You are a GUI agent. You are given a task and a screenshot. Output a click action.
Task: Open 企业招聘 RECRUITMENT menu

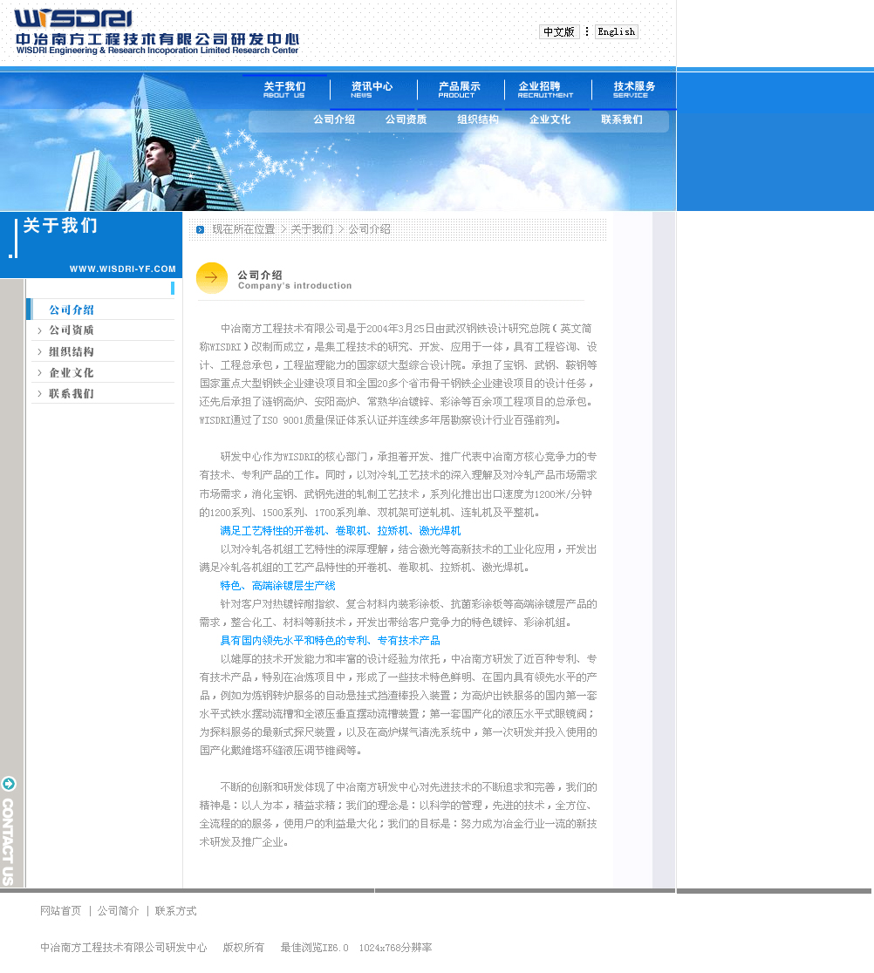tap(546, 89)
